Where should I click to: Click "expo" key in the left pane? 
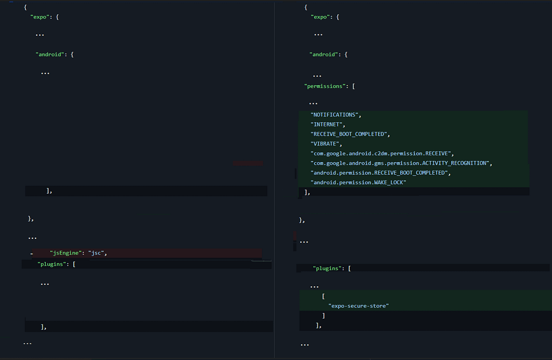coord(40,17)
